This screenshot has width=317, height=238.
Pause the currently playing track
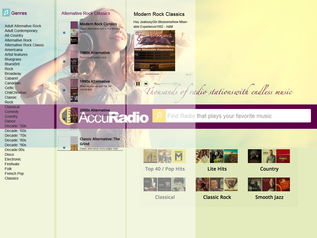pos(138,84)
